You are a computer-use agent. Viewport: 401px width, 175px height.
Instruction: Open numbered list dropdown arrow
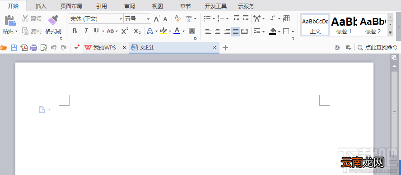coord(227,18)
